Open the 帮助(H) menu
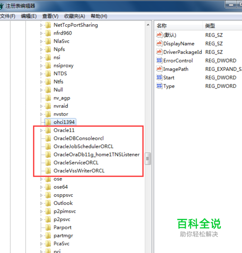Screen dimensions: 242x253 (x=99, y=16)
